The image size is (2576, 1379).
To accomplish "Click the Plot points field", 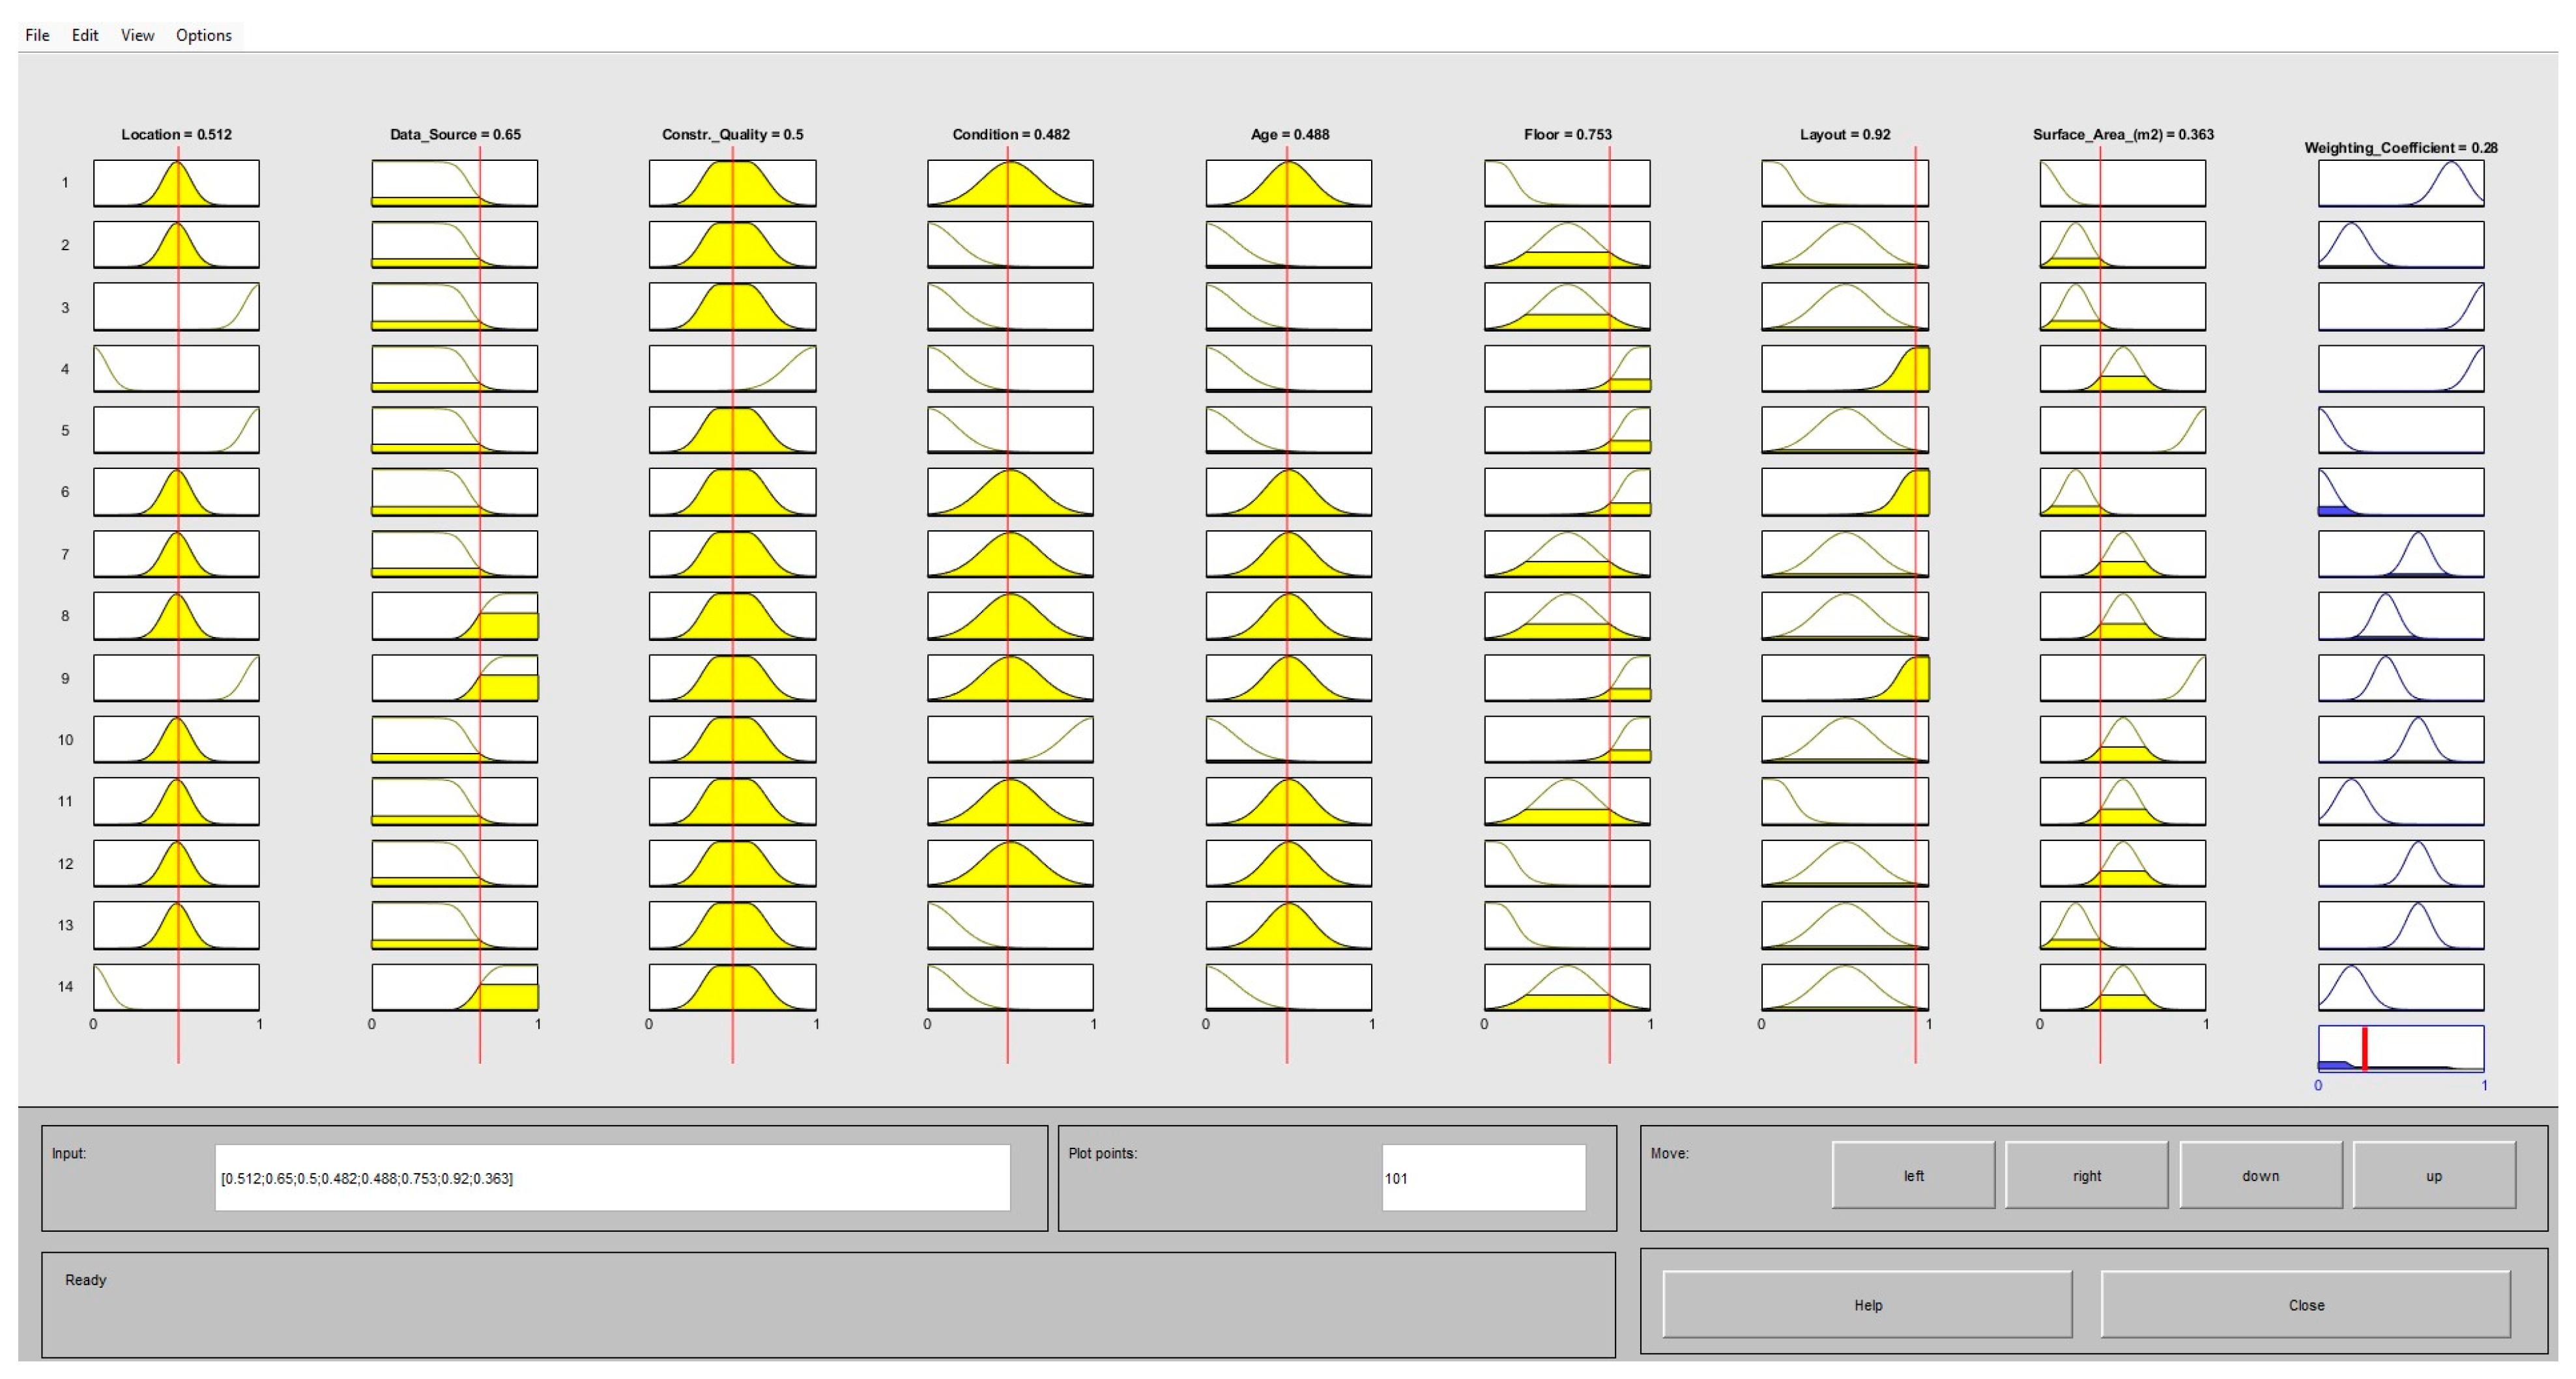I will click(1483, 1178).
